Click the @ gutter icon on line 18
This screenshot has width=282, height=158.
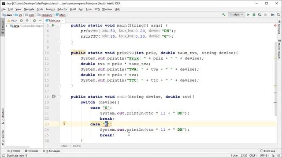point(54,97)
